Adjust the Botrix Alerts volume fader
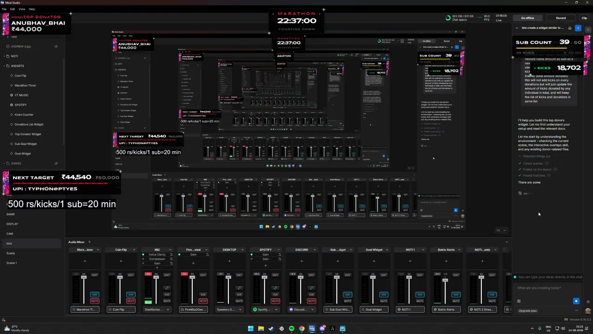Screen dimensions: 593x334 tap(445, 280)
